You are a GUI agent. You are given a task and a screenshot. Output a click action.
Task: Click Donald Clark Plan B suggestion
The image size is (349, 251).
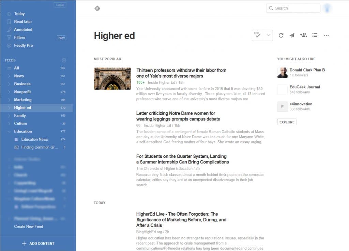tap(307, 70)
